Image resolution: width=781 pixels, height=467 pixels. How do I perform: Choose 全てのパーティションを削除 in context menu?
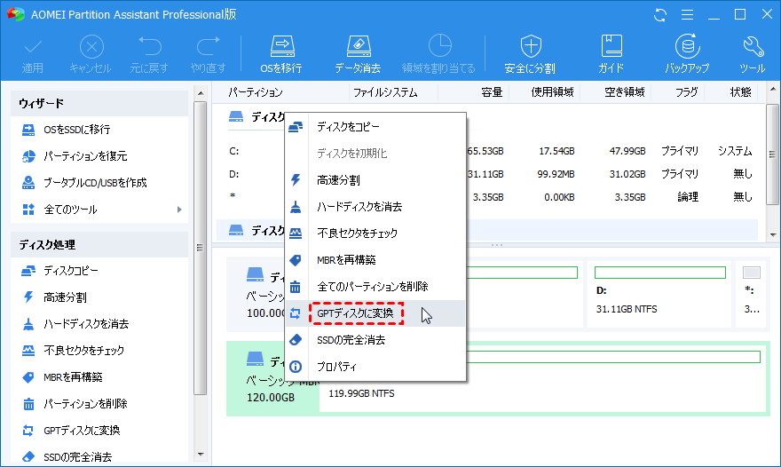coord(375,287)
